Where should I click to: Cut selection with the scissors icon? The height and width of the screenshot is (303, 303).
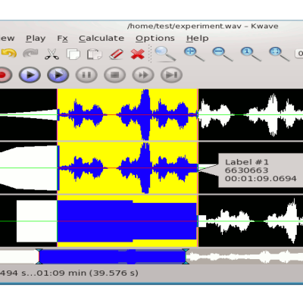click(x=52, y=54)
